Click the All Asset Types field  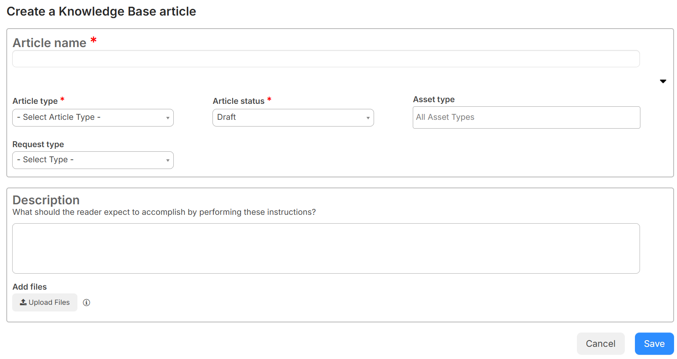coord(526,117)
